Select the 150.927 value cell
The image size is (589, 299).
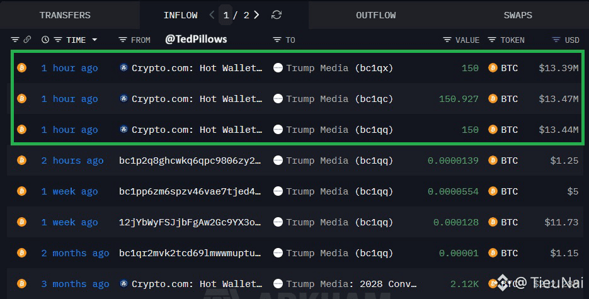coord(459,99)
